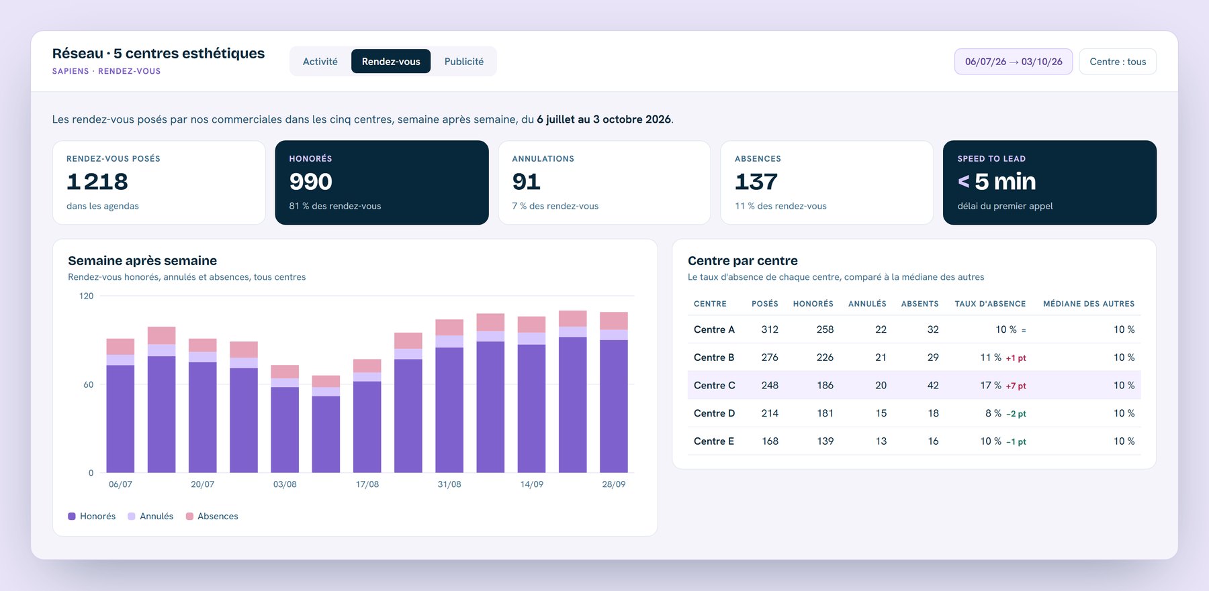
Task: Click the 28/09 week bar in chart
Action: point(614,392)
